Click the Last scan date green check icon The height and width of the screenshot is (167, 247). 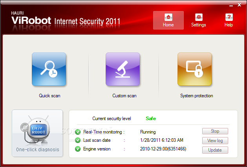coord(78,140)
